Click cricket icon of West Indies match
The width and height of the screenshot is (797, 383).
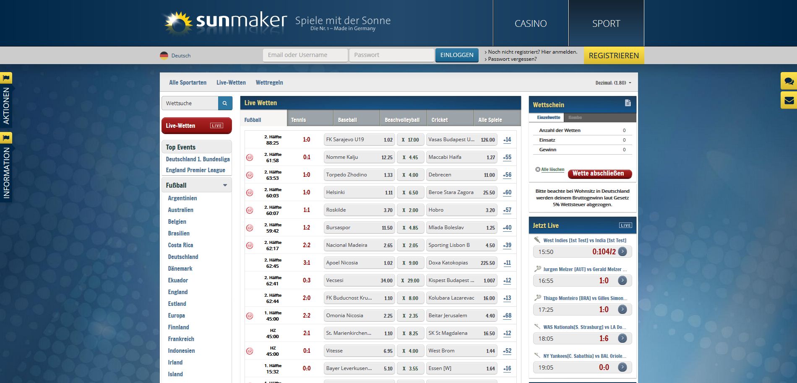(537, 240)
